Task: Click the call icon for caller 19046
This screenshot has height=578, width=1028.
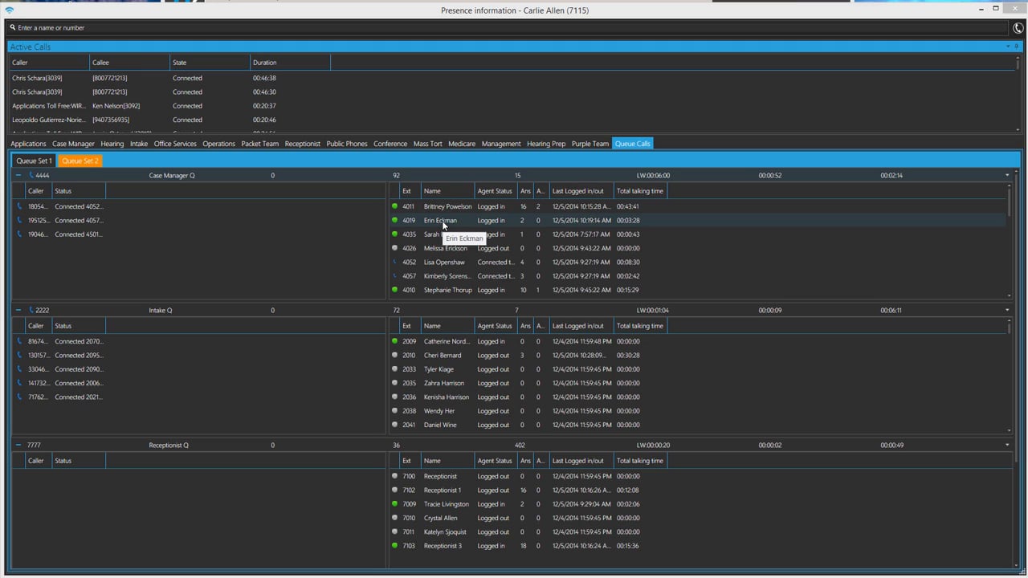Action: pyautogui.click(x=20, y=234)
